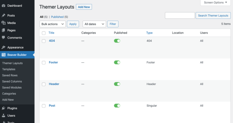The height and width of the screenshot is (123, 233).
Task: Focus the search layouts input field
Action: tap(180, 16)
